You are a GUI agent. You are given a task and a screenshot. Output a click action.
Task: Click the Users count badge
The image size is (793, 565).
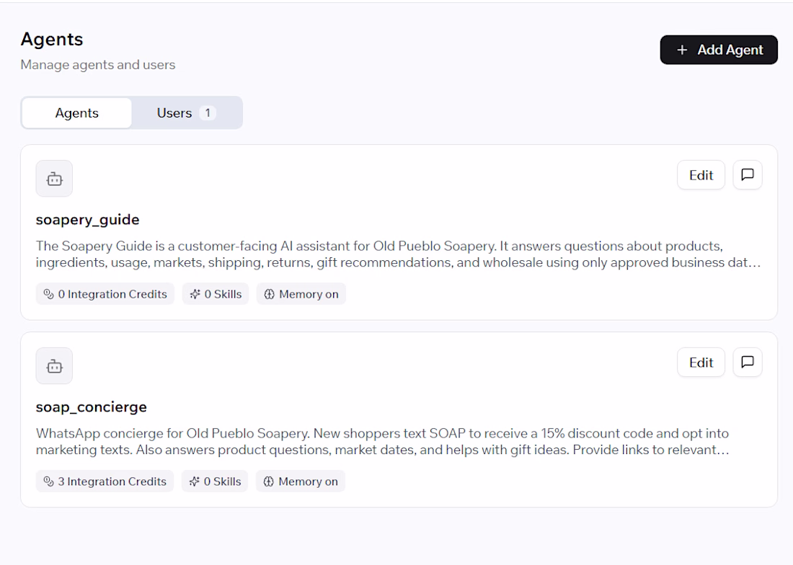pos(208,112)
